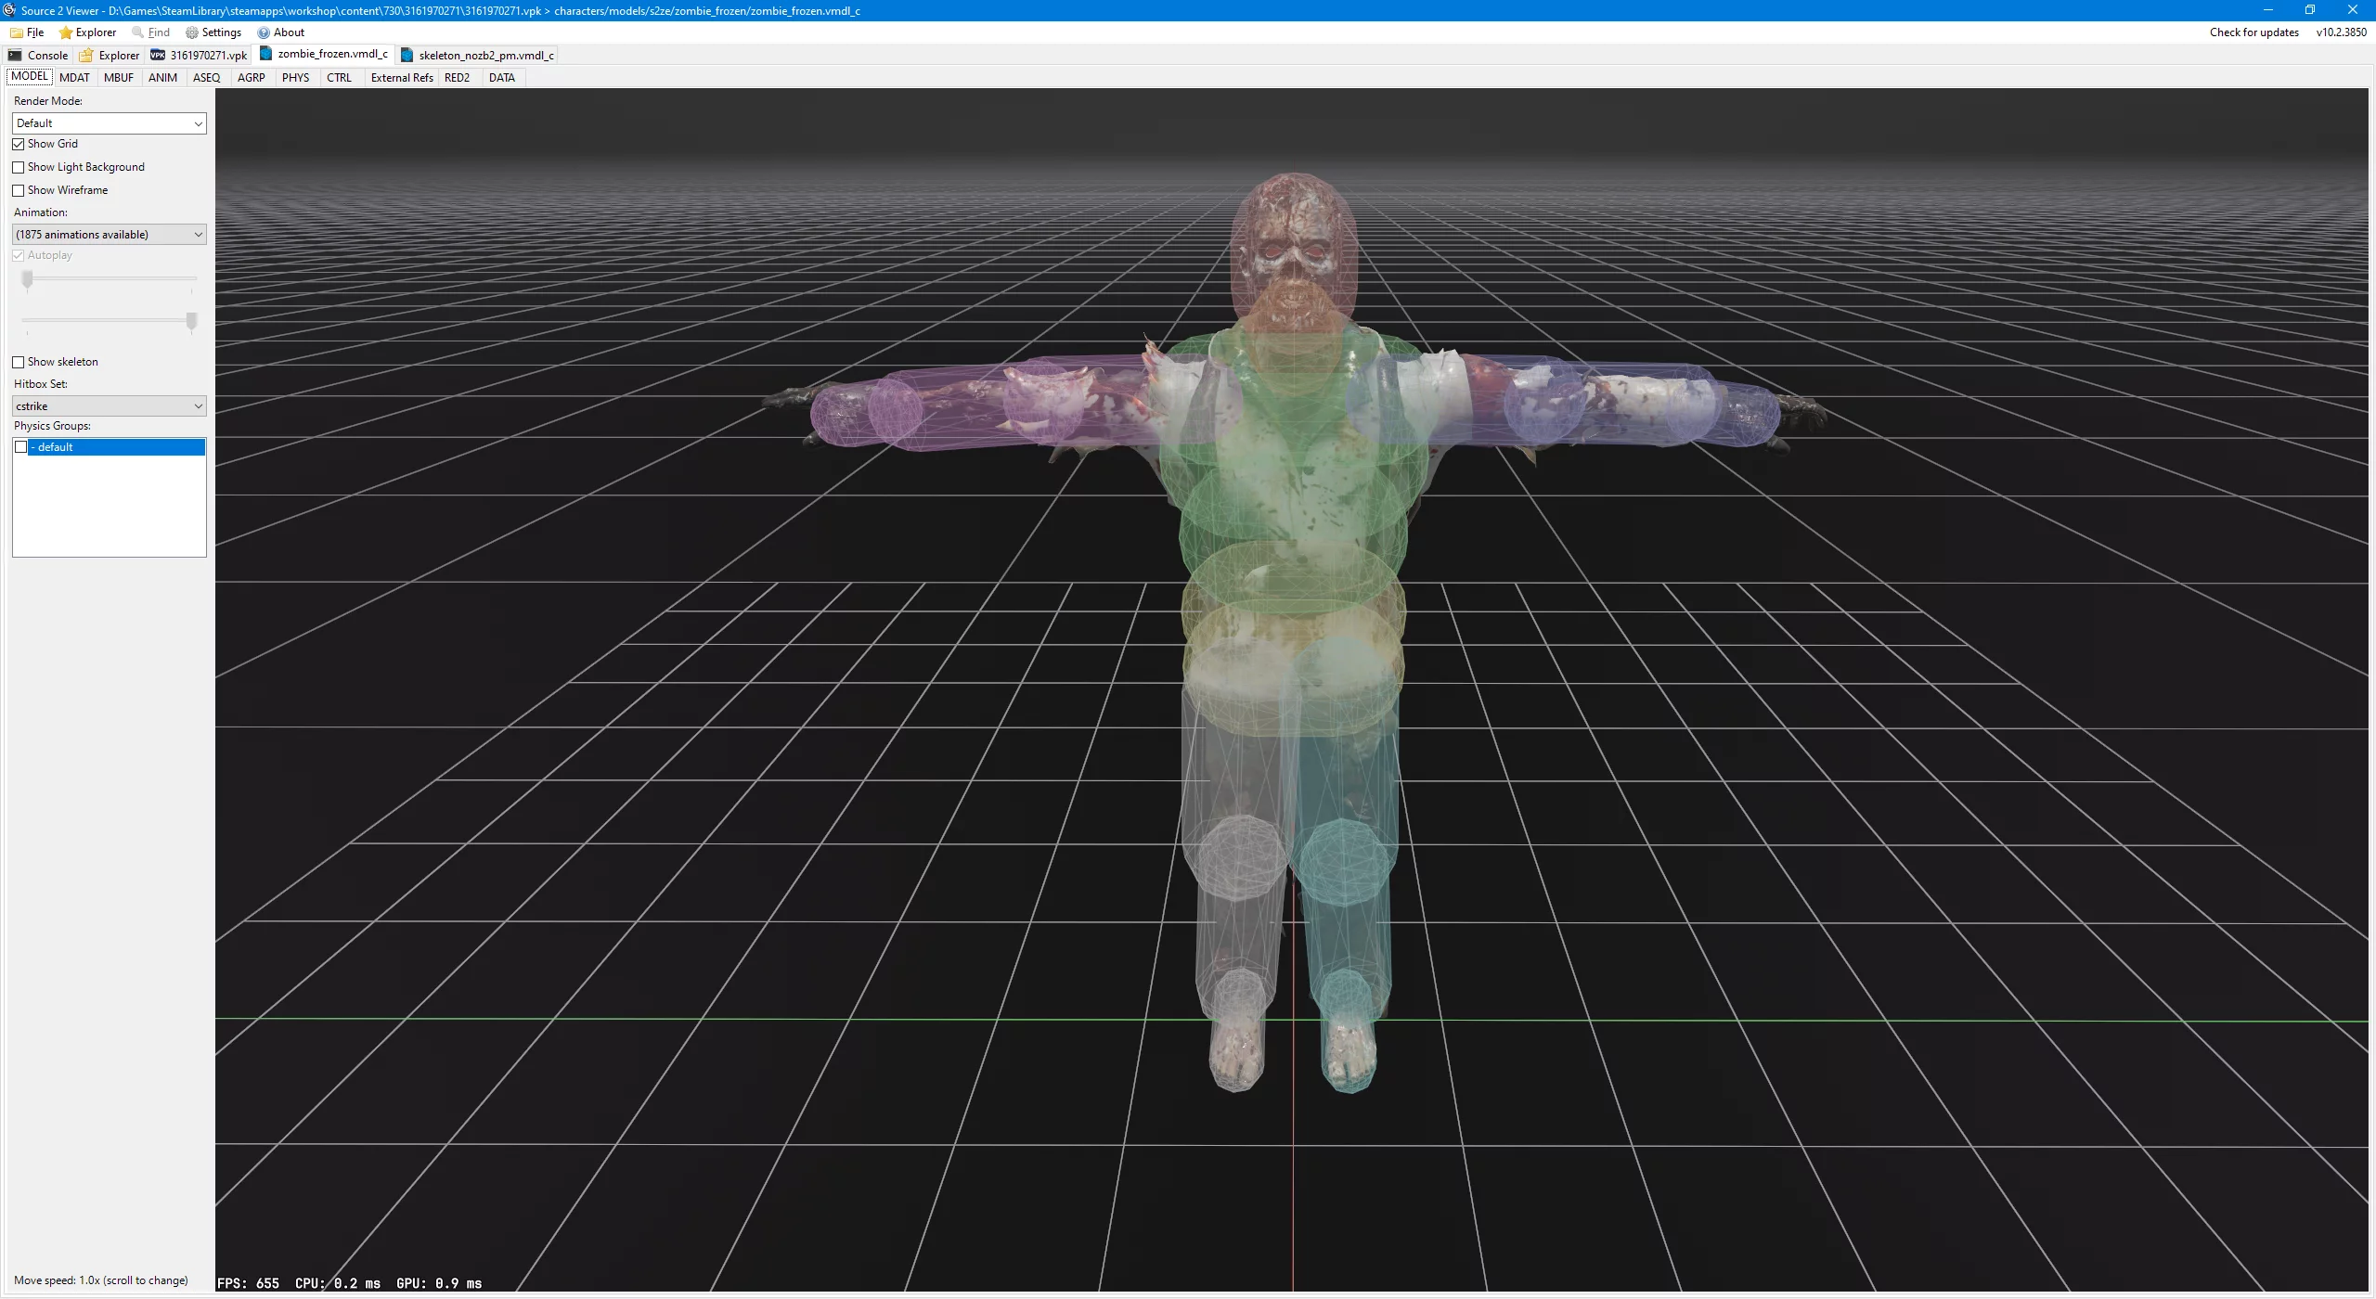
Task: Click the animation speed slider handle
Action: 191,321
